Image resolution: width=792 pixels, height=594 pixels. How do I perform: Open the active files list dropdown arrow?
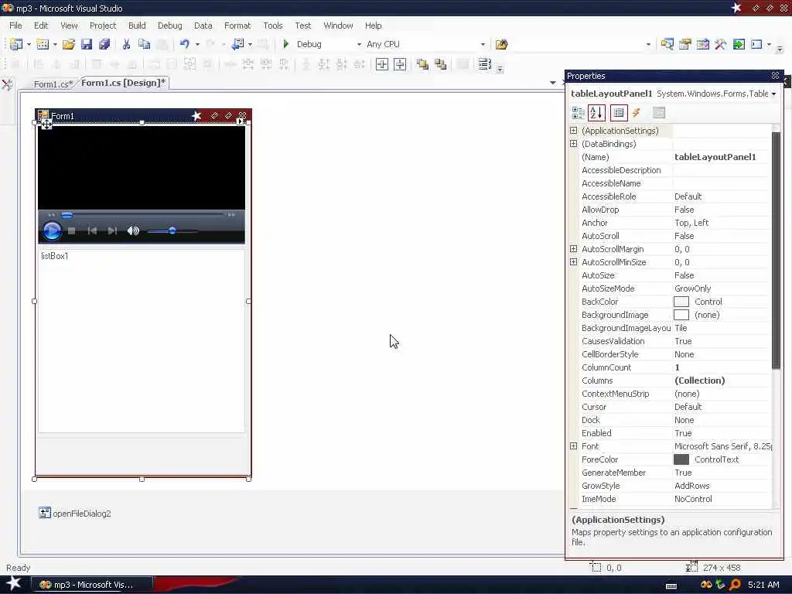[x=553, y=83]
